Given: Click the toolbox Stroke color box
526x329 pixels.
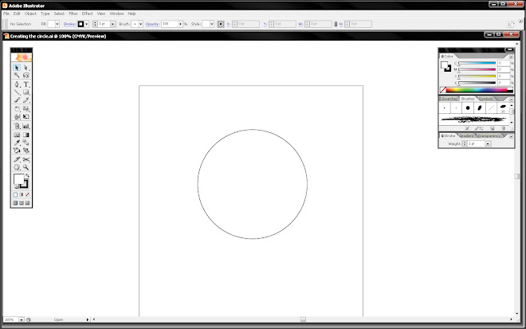Looking at the screenshot, I should click(x=24, y=184).
